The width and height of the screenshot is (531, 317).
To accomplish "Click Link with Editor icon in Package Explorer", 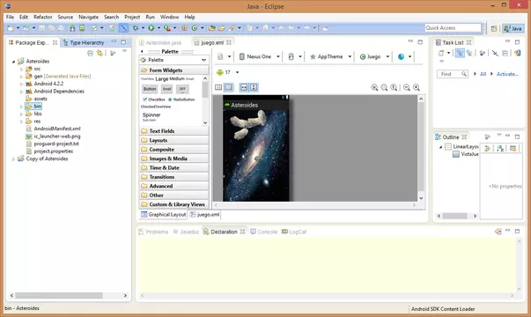I will pos(100,53).
